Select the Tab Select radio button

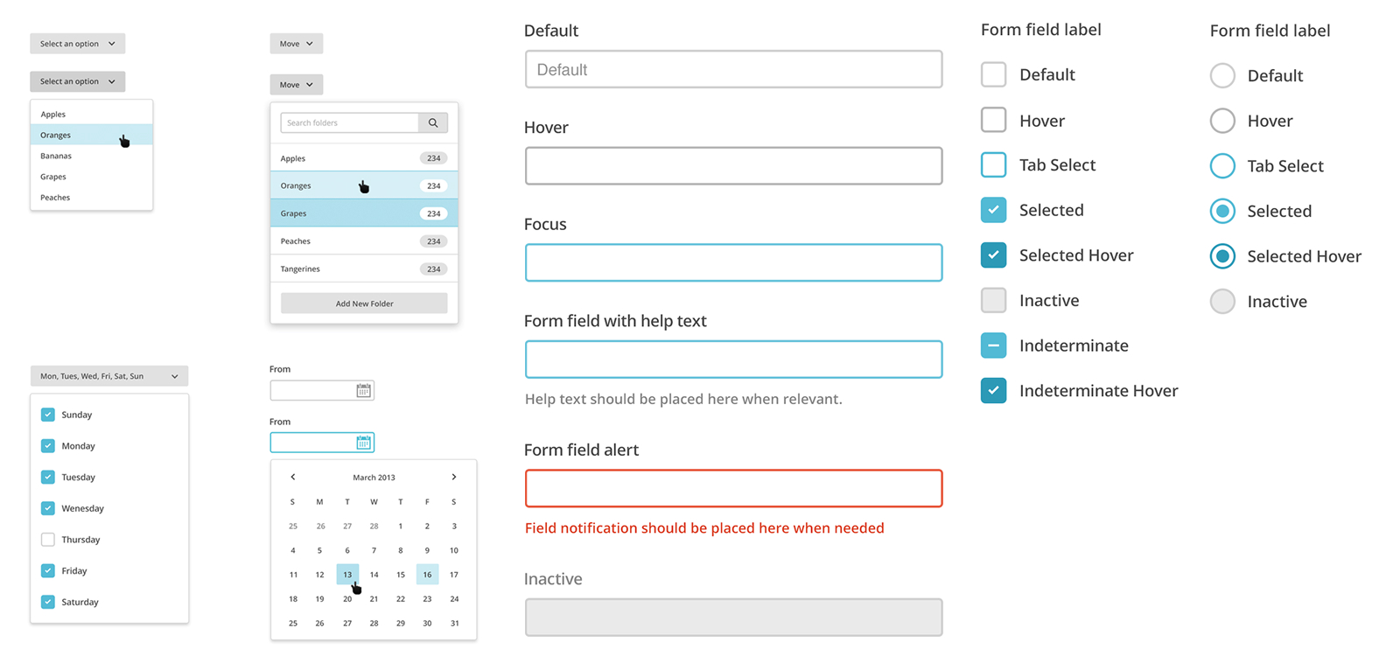coord(1222,166)
